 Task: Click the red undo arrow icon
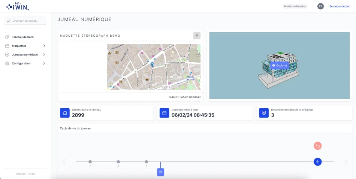pyautogui.click(x=317, y=146)
